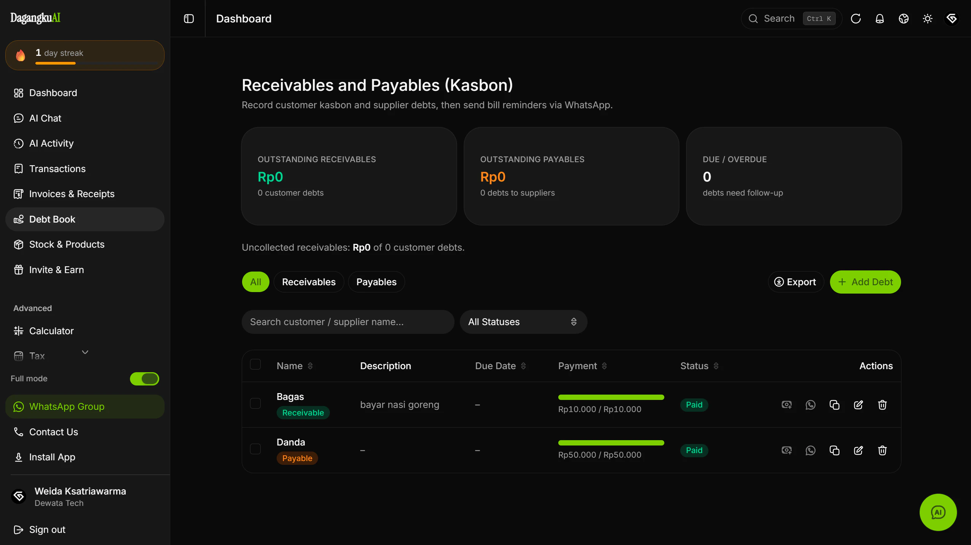Image resolution: width=971 pixels, height=545 pixels.
Task: Open the theme palette icon
Action: (903, 19)
